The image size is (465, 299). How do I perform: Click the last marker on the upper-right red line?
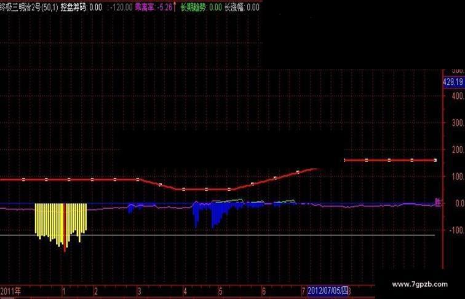[x=435, y=160]
